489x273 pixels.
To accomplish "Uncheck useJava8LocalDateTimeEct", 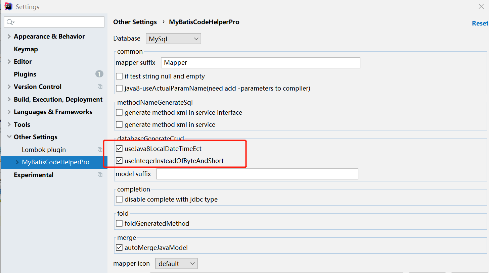I will pyautogui.click(x=119, y=148).
